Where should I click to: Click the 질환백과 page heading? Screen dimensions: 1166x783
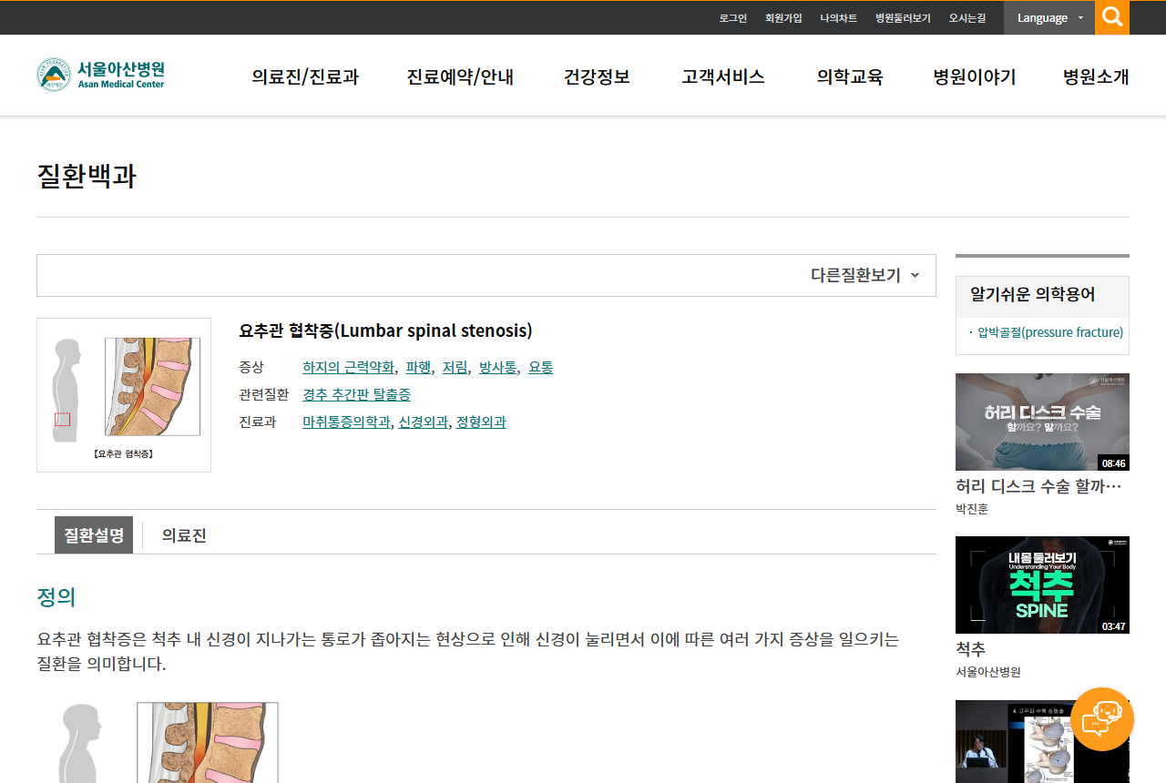[x=87, y=176]
